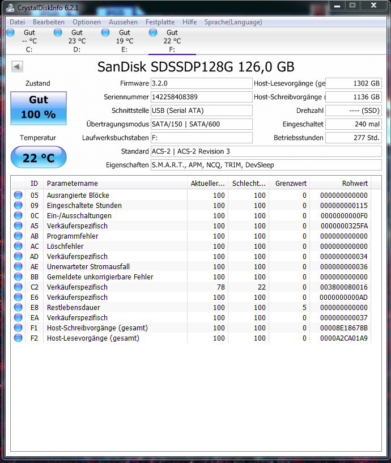Click the Eingeschaltet 240 mal value

tap(354, 124)
